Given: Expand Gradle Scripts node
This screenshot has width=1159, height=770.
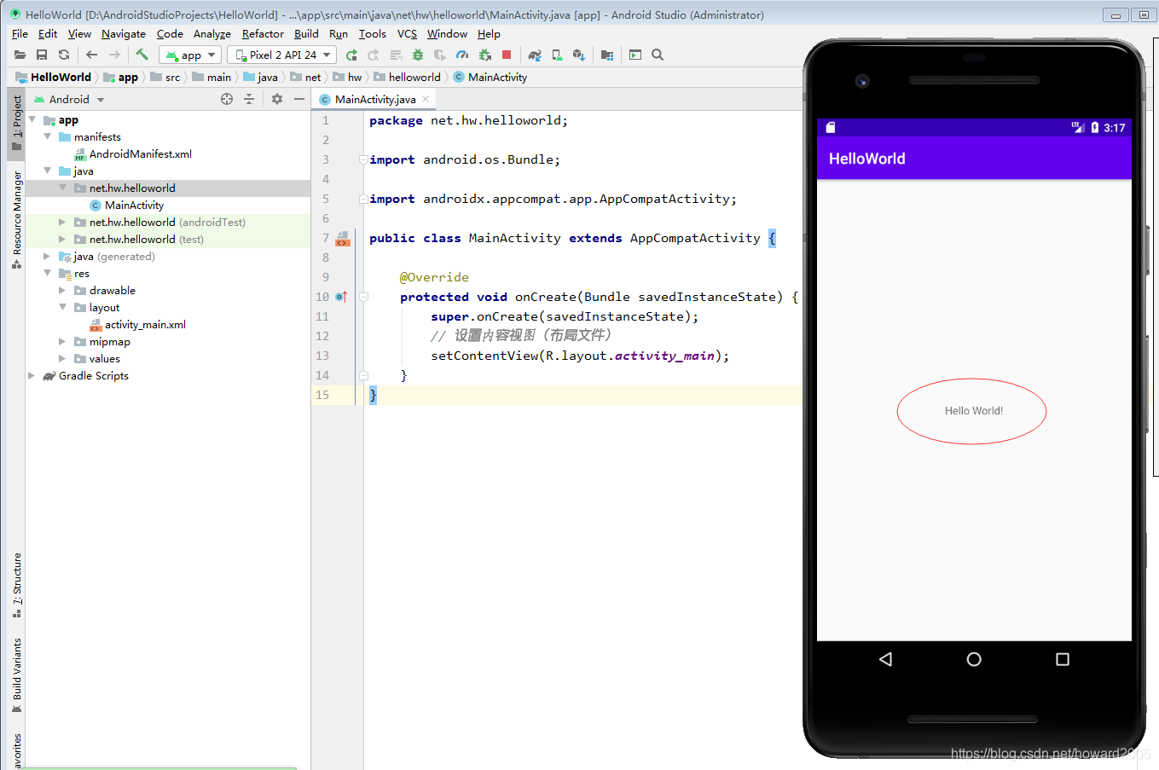Looking at the screenshot, I should 32,375.
